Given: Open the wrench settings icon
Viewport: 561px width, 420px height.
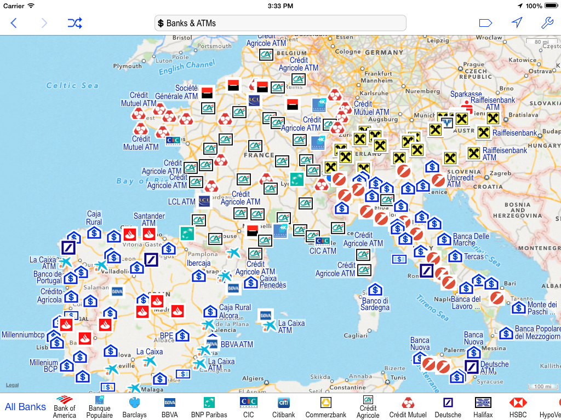Looking at the screenshot, I should click(x=547, y=23).
